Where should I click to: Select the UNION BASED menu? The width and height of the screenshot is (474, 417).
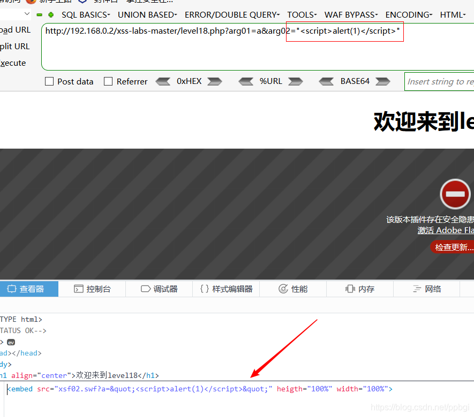click(147, 14)
